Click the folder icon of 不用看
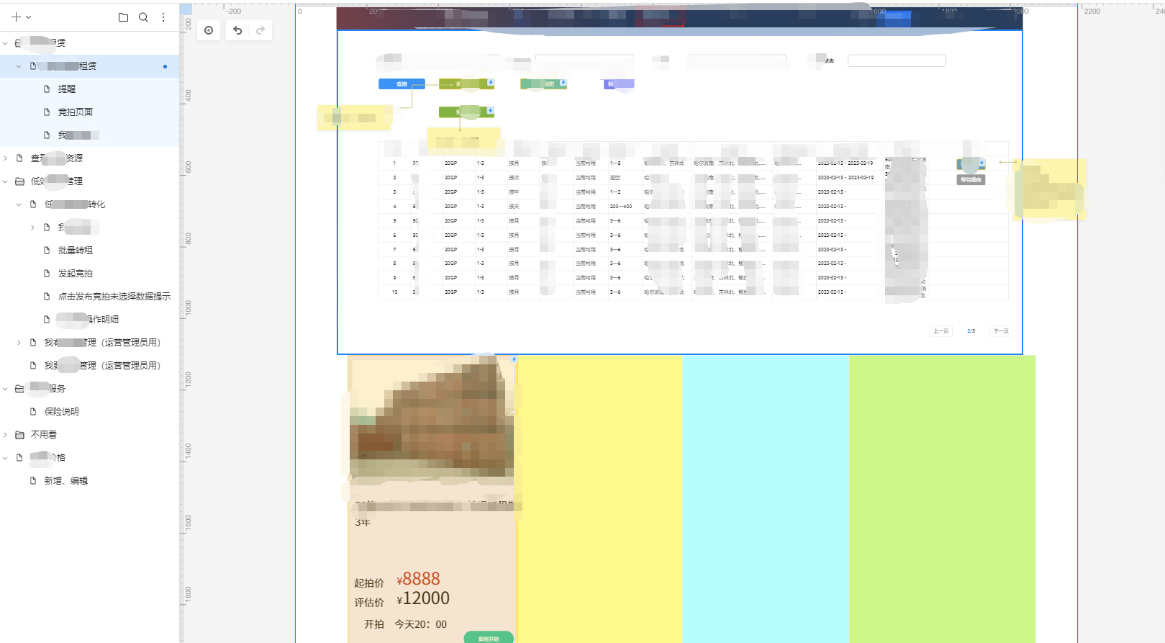 [x=19, y=435]
